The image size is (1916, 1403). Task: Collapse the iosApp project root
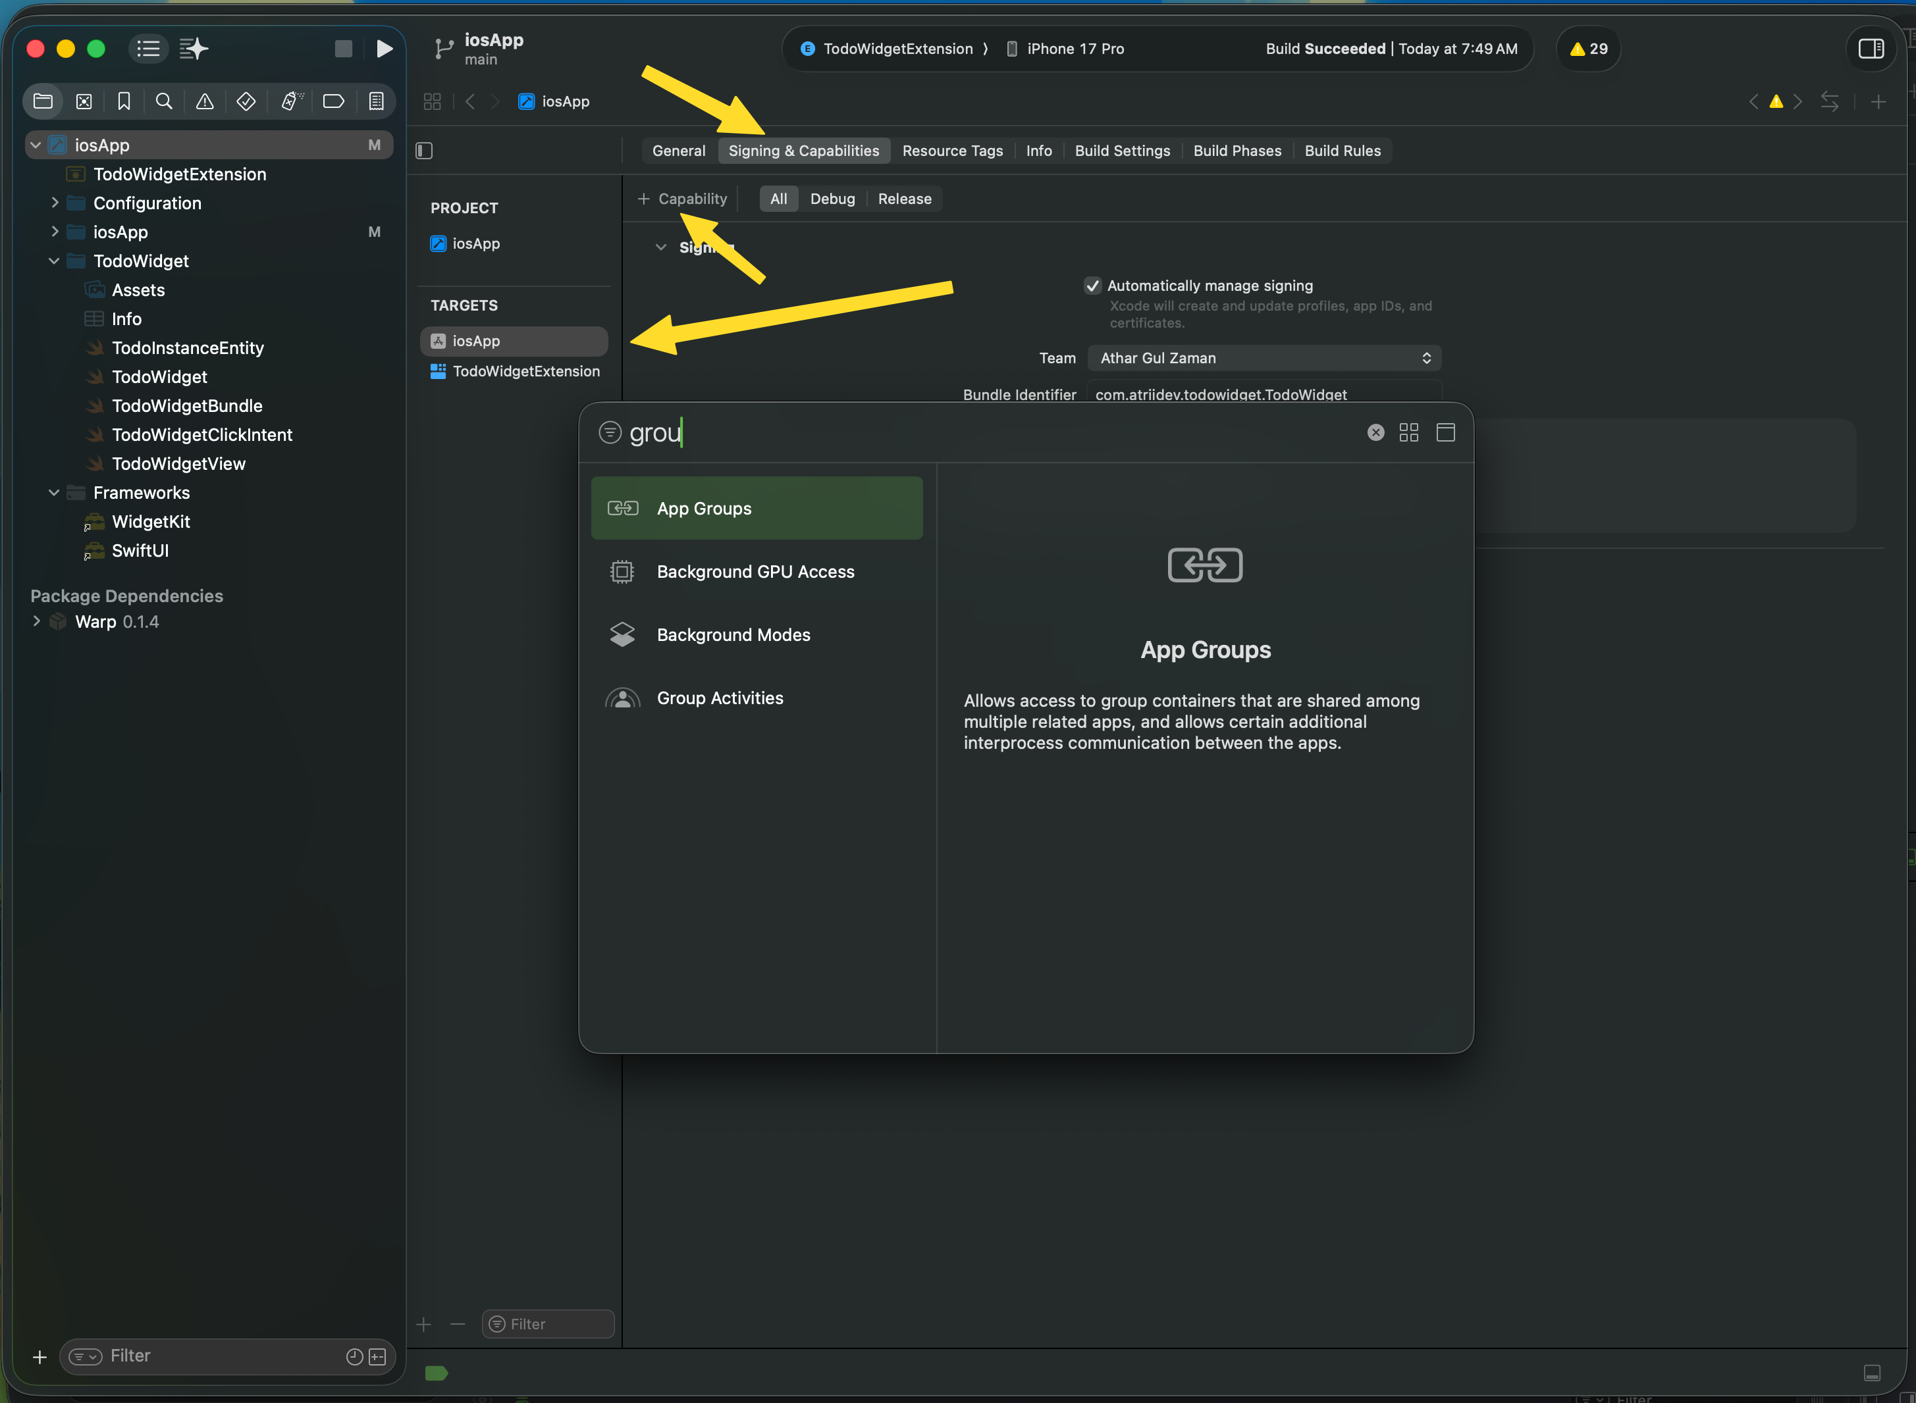tap(36, 145)
